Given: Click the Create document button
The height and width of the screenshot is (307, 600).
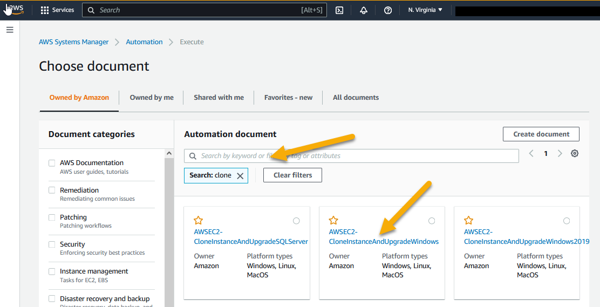Looking at the screenshot, I should click(541, 134).
